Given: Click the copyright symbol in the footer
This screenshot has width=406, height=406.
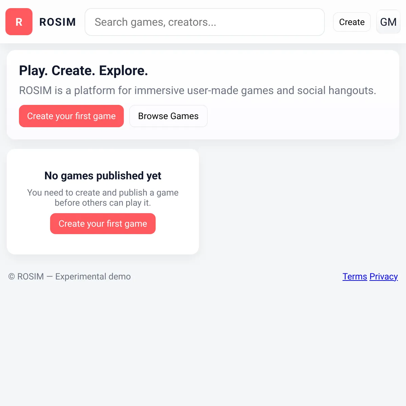Looking at the screenshot, I should (x=12, y=276).
